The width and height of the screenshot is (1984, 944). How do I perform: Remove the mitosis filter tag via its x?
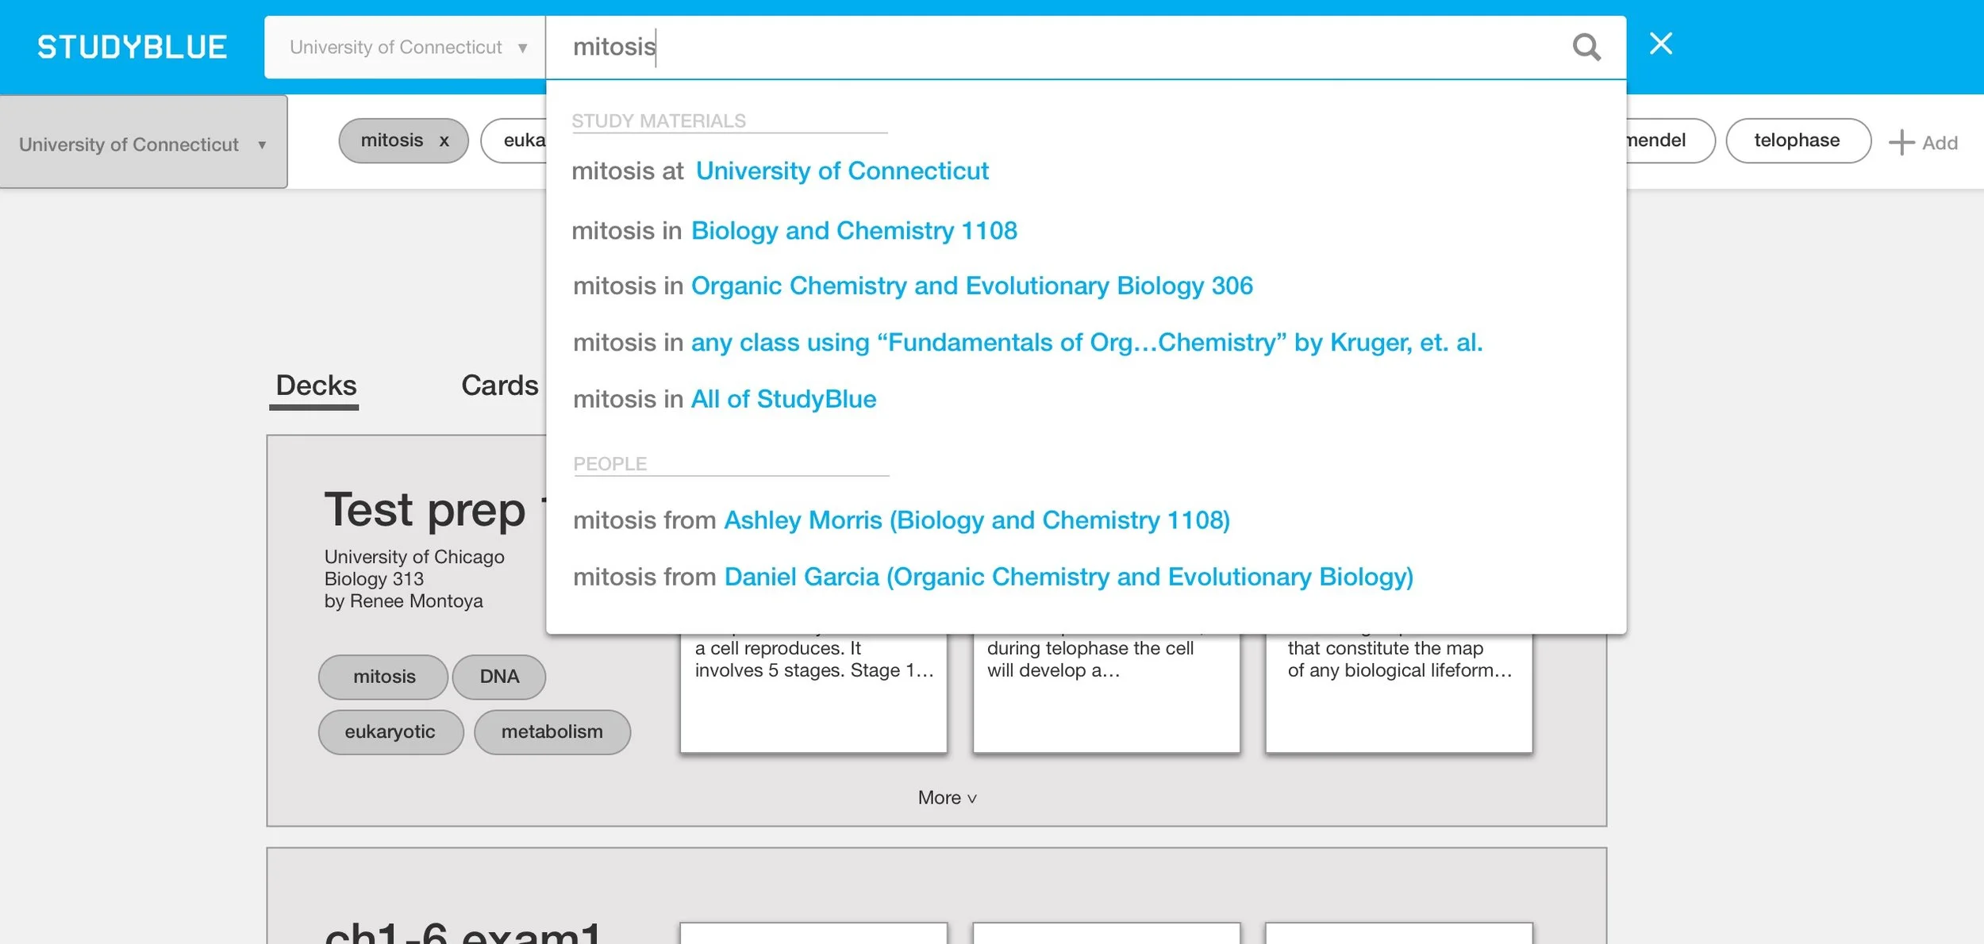click(x=444, y=141)
